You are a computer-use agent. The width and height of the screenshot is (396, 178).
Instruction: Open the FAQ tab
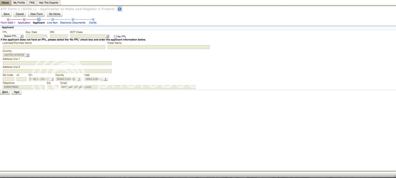32,3
